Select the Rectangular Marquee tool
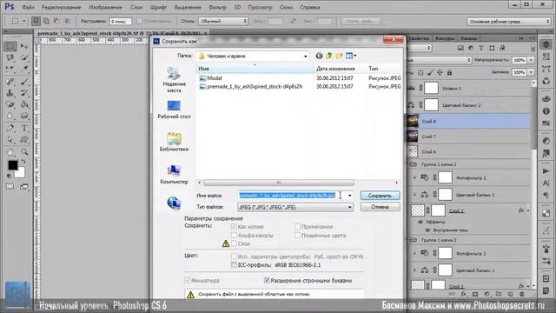This screenshot has width=556, height=313. [10, 46]
